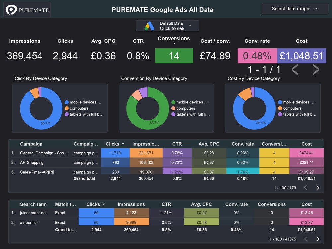Click the £474.41 cost cell

point(306,153)
